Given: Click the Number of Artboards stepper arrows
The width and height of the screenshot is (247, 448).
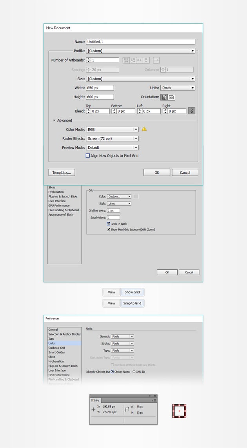Looking at the screenshot, I should pos(89,60).
